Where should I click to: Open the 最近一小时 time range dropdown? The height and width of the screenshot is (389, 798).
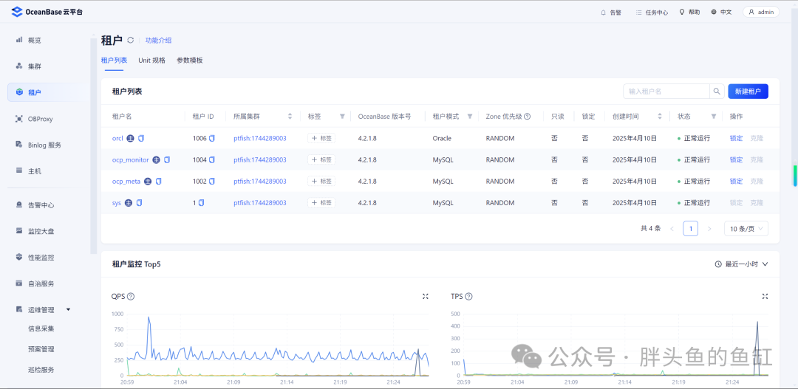[741, 264]
